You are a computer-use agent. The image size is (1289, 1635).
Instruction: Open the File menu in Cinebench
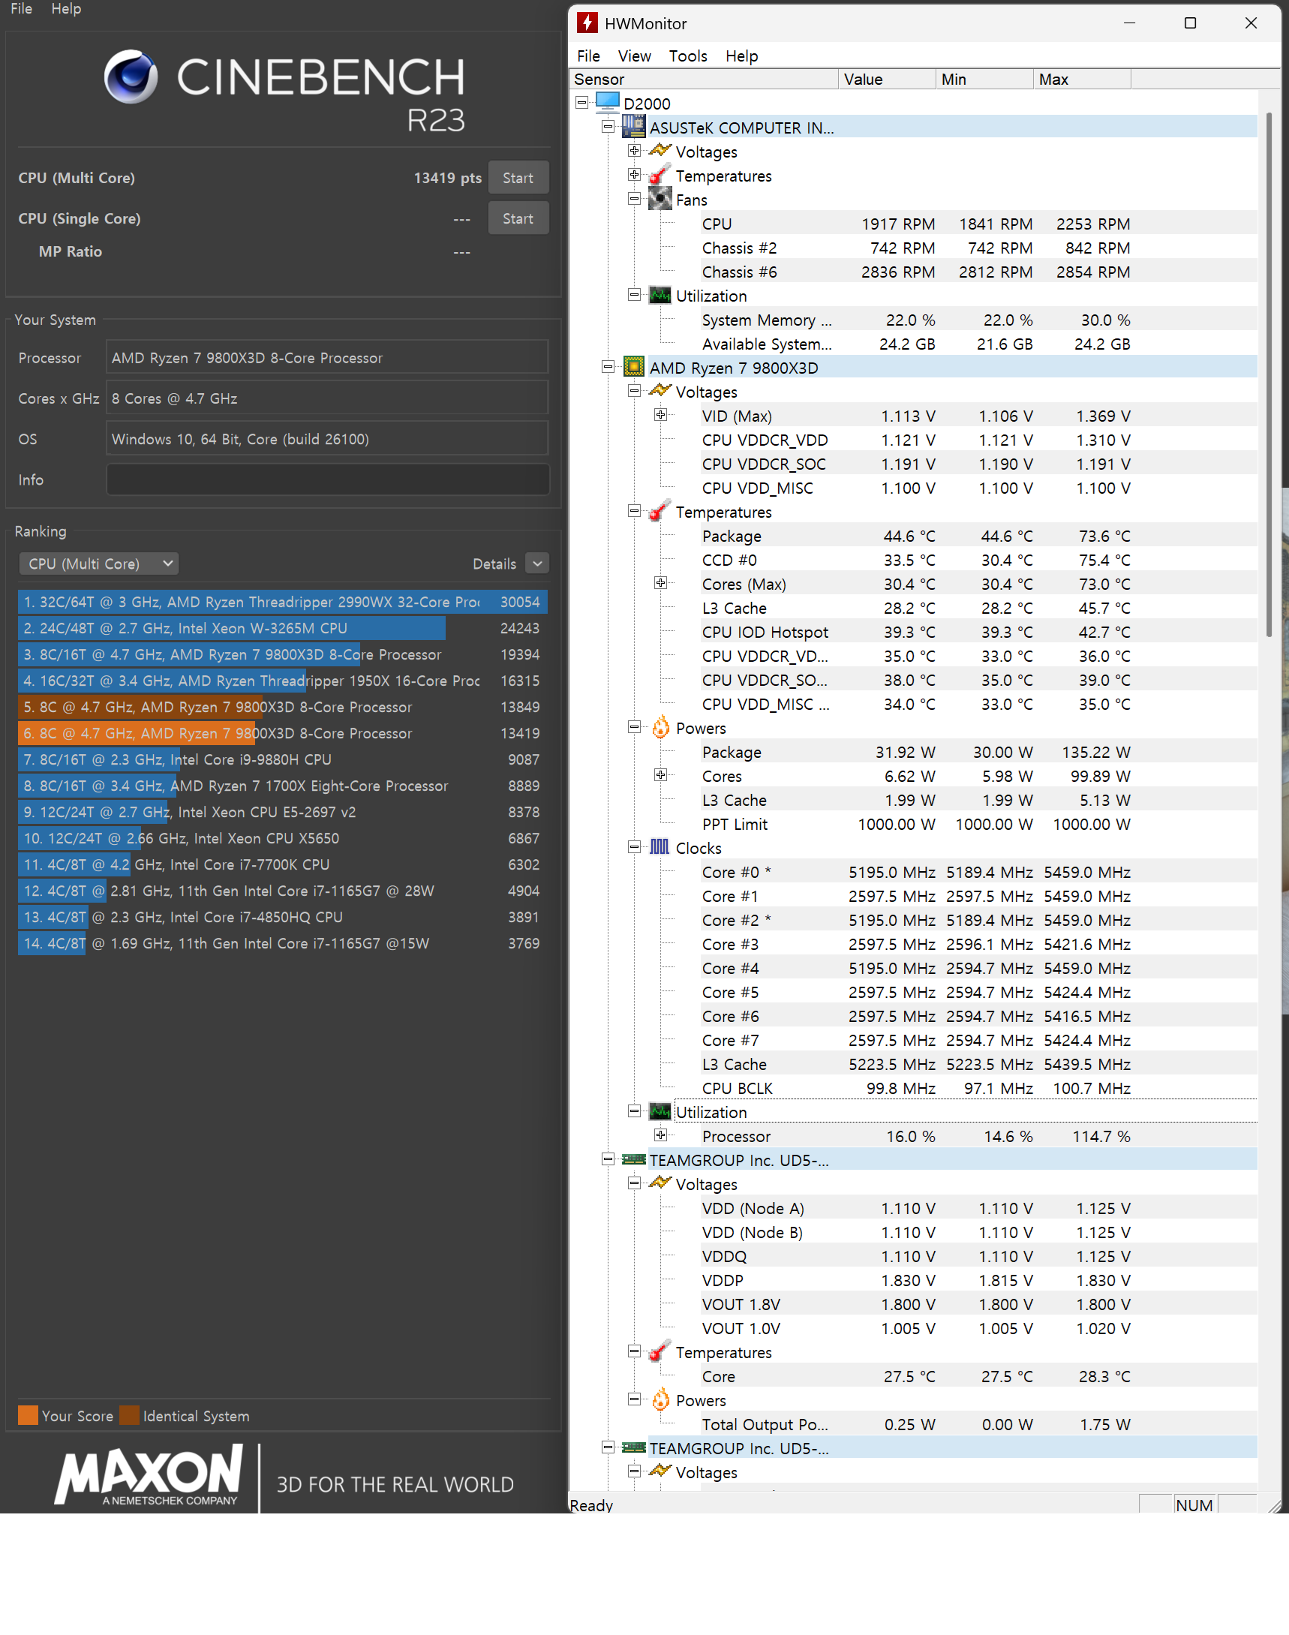tap(20, 8)
